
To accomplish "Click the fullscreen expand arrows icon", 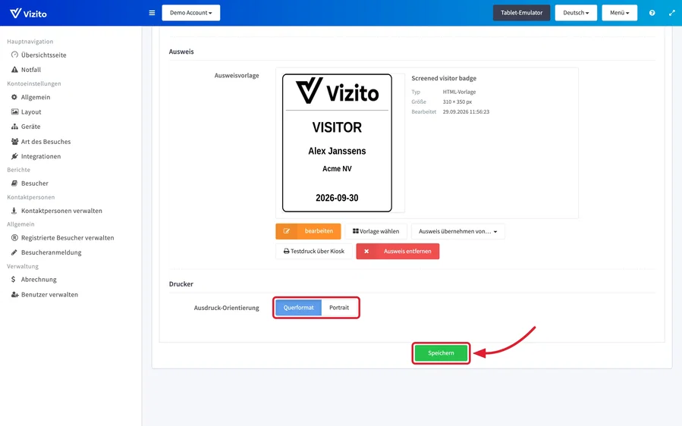I will click(671, 13).
